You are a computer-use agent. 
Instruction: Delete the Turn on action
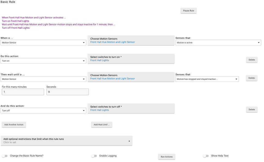coord(252,60)
